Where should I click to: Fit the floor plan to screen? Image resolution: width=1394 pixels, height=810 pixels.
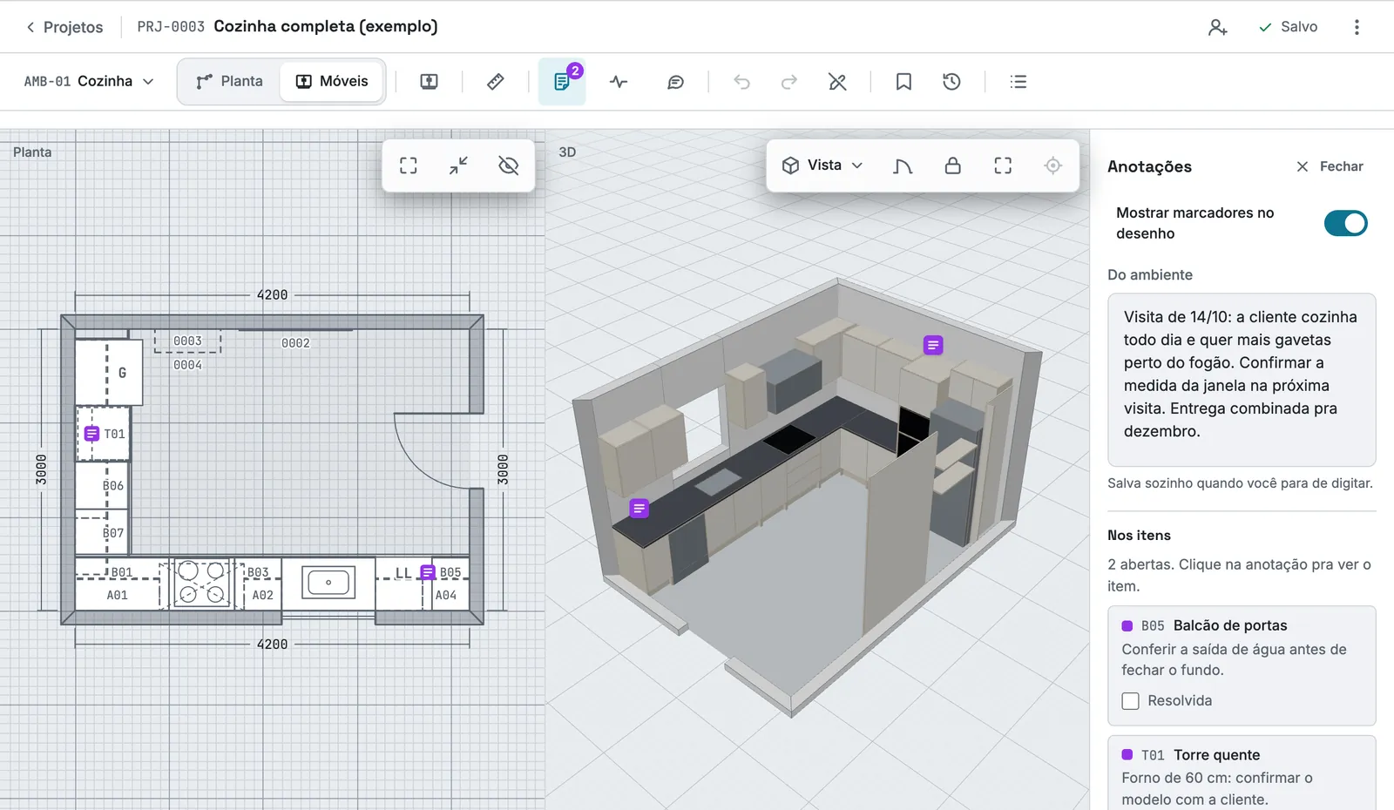409,165
